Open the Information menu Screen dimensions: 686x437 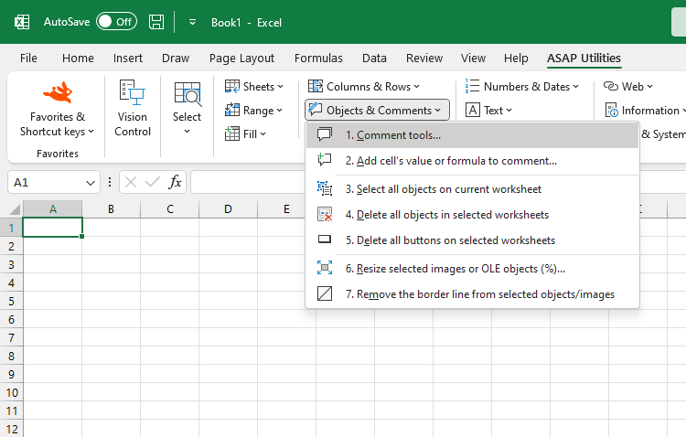[644, 111]
